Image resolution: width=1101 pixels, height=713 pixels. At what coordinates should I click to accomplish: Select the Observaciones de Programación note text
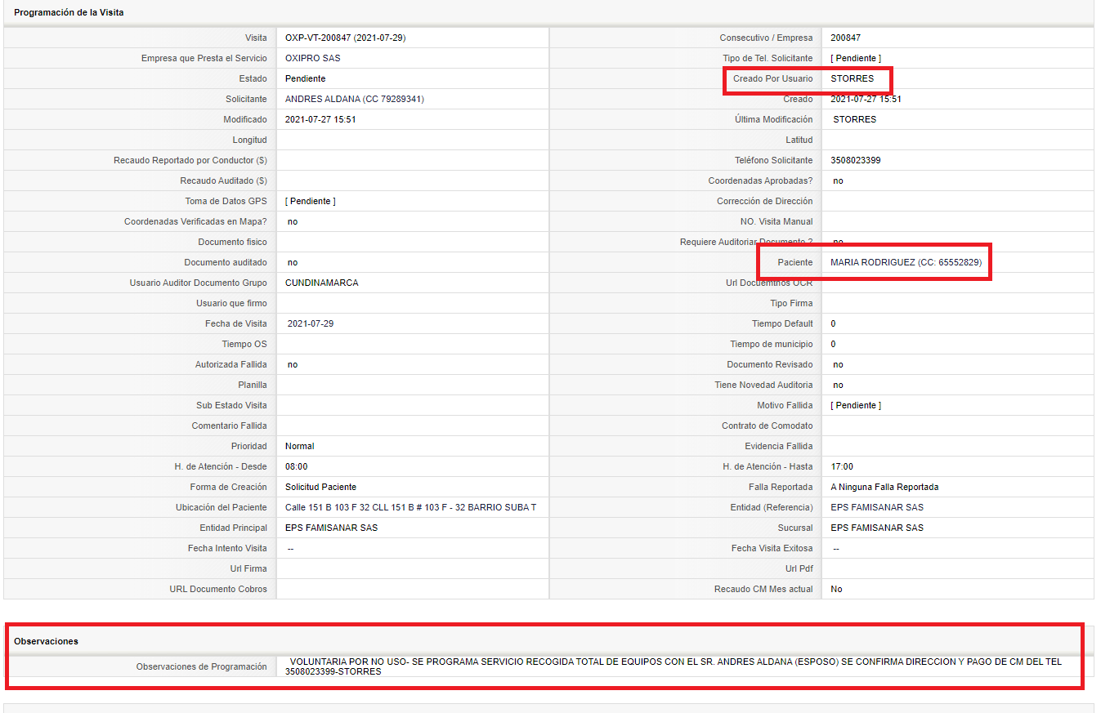(x=674, y=666)
